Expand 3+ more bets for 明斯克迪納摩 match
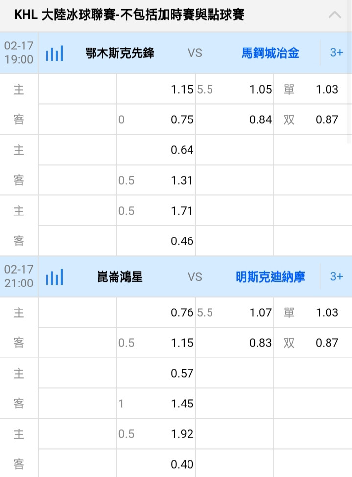The image size is (352, 477). click(x=336, y=277)
